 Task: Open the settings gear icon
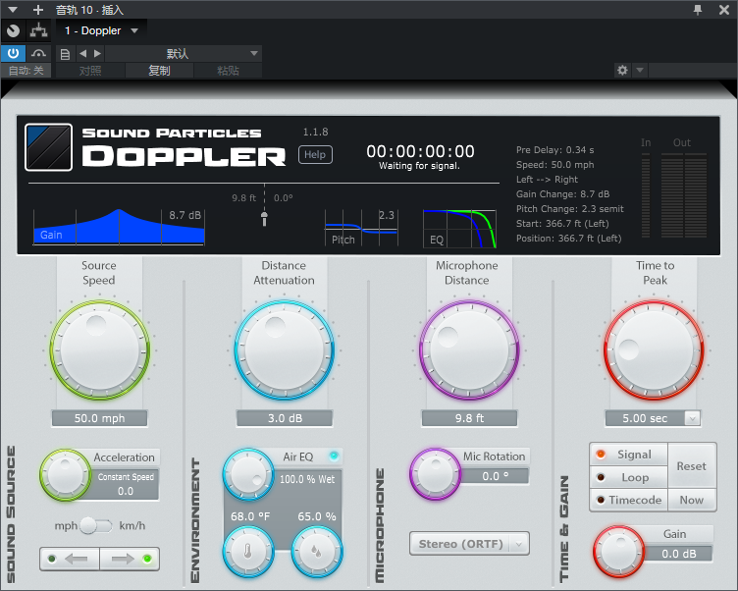point(622,71)
